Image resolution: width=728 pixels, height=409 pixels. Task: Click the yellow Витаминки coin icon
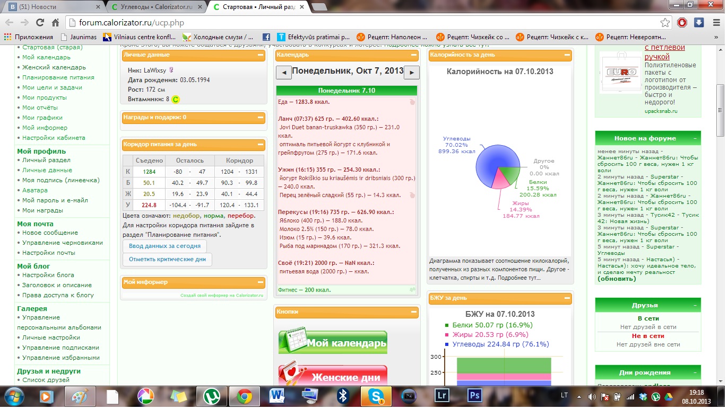pyautogui.click(x=176, y=99)
